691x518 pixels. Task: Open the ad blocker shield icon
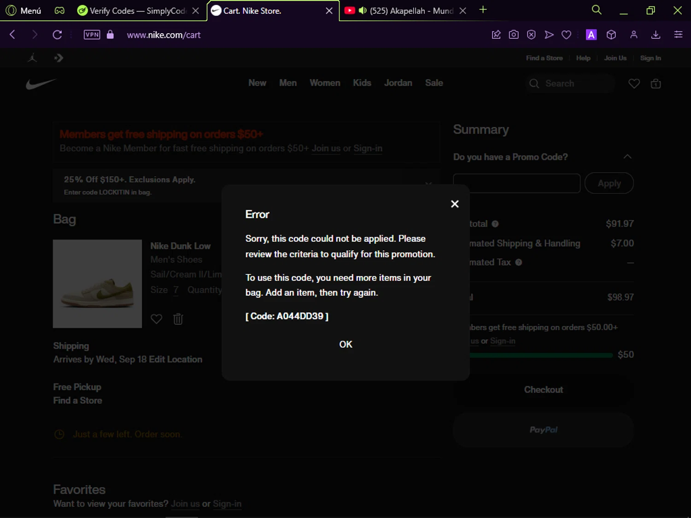pyautogui.click(x=531, y=35)
